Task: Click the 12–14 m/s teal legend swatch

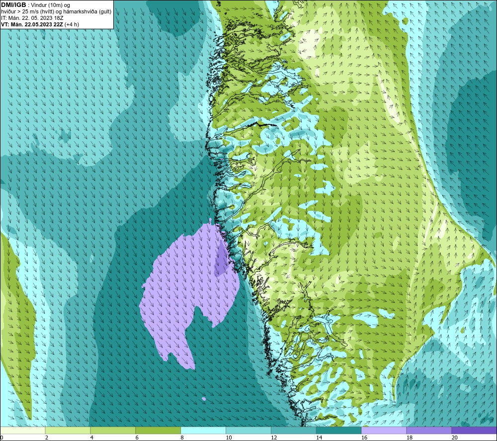Action: point(294,430)
